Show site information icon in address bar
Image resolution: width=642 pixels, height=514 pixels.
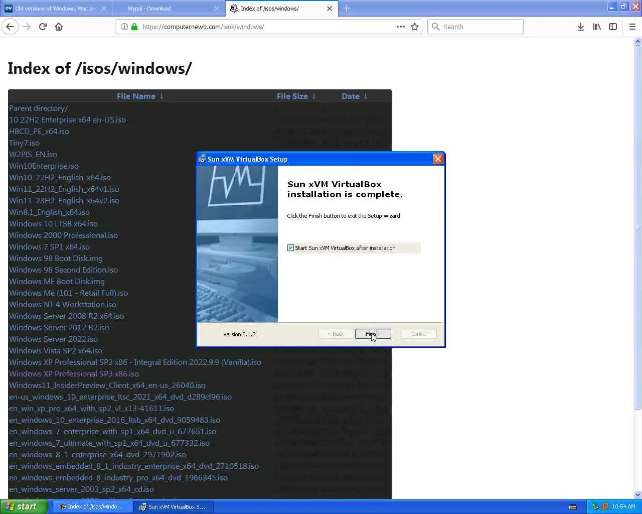(x=124, y=27)
